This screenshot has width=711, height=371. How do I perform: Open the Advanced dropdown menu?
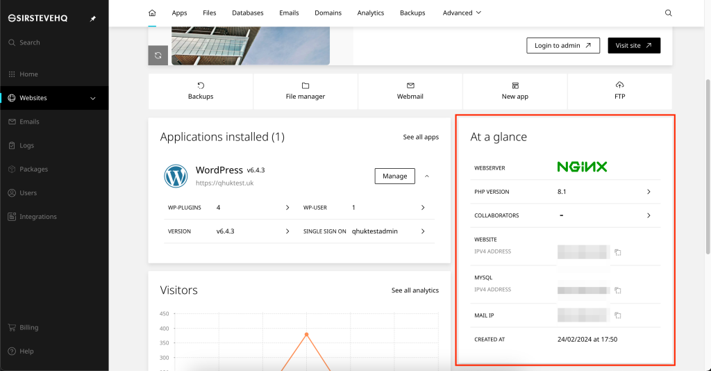tap(462, 13)
